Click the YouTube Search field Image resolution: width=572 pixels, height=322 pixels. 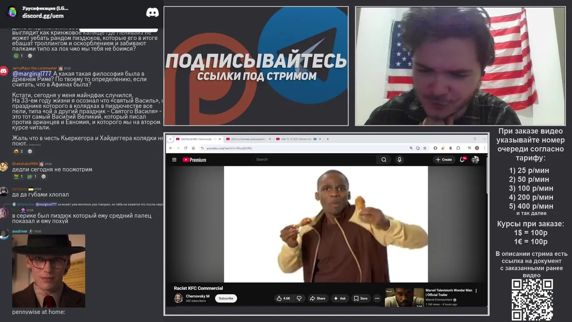coord(314,160)
